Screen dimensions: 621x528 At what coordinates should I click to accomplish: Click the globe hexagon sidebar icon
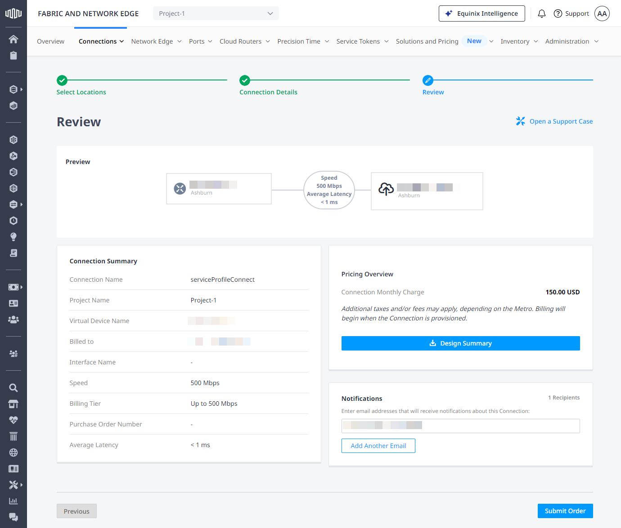[13, 188]
